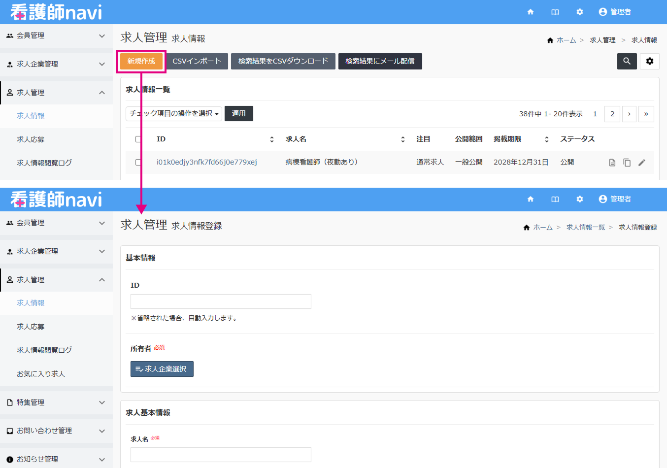Click ホーム in the lower breadcrumb
This screenshot has height=468, width=667.
click(x=543, y=228)
